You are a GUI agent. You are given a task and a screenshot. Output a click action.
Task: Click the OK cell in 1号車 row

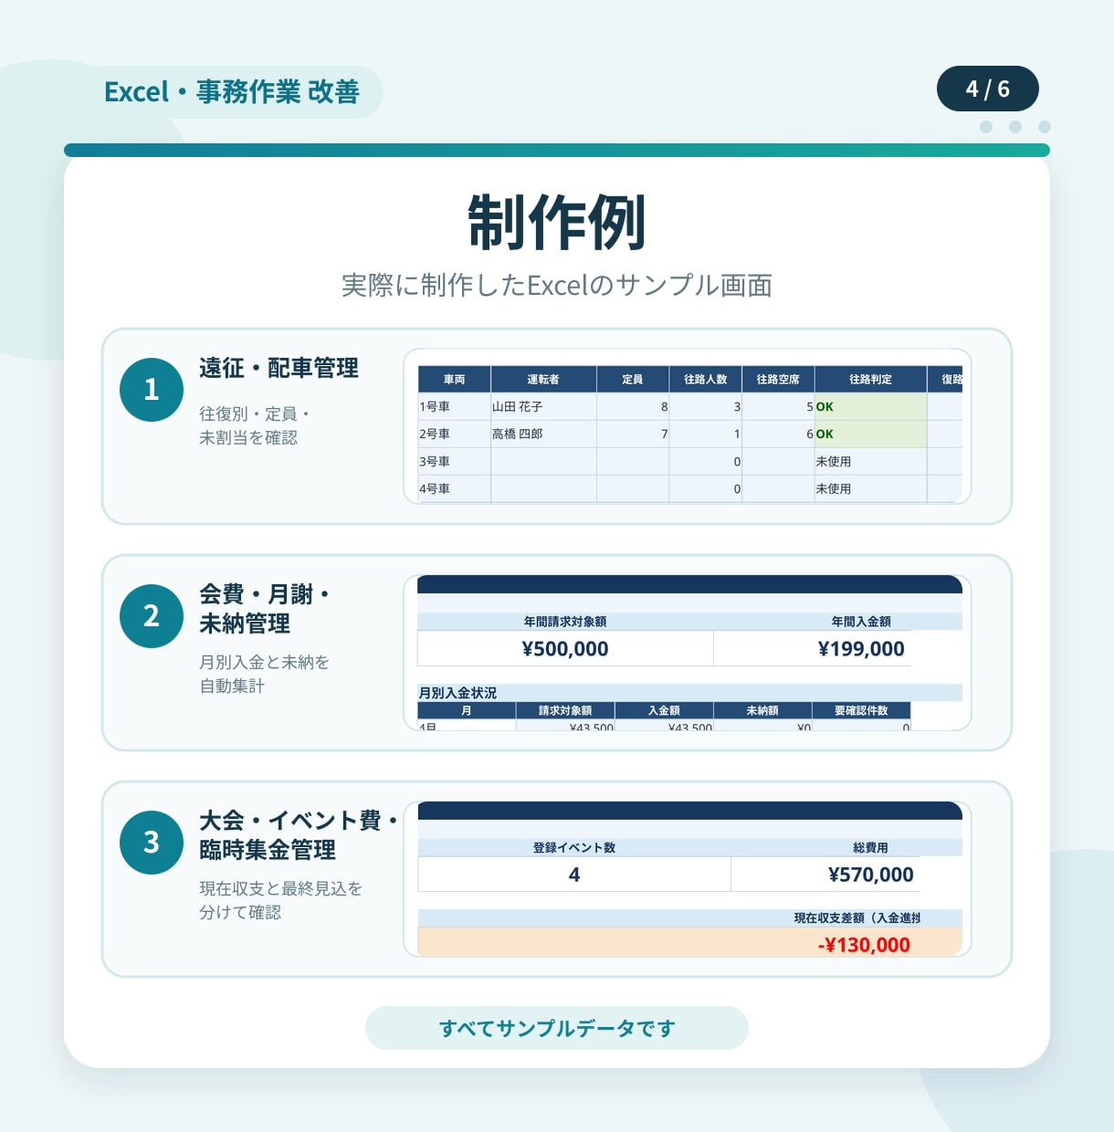click(870, 406)
